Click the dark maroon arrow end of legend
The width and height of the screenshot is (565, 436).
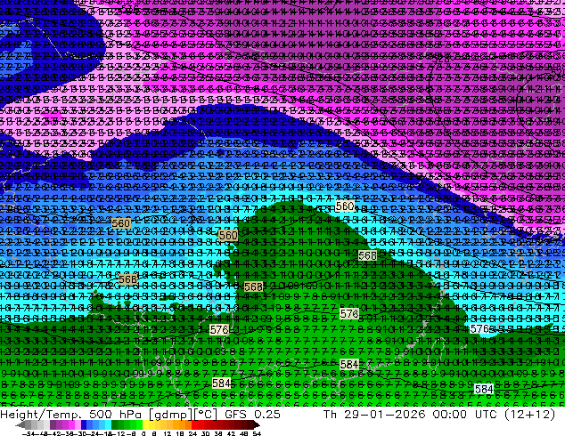click(x=256, y=424)
